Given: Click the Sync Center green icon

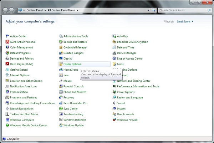Looking at the screenshot, I should (x=61, y=109).
